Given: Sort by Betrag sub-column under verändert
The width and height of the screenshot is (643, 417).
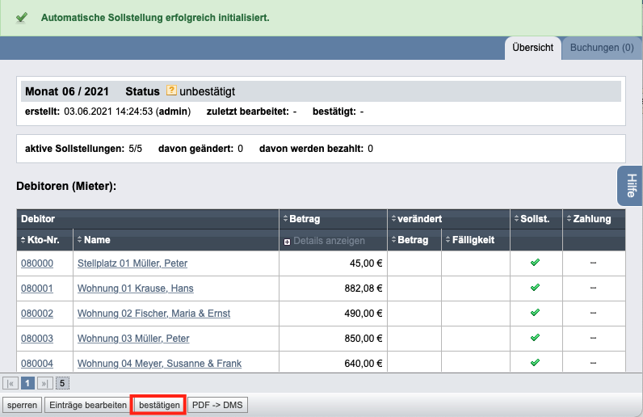Looking at the screenshot, I should (x=410, y=240).
